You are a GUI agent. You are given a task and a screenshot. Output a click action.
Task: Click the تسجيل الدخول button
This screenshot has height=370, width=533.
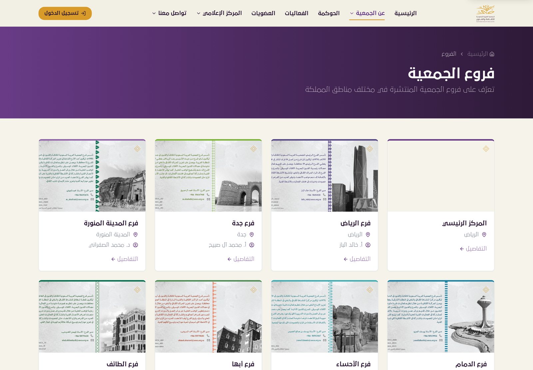[x=65, y=13]
